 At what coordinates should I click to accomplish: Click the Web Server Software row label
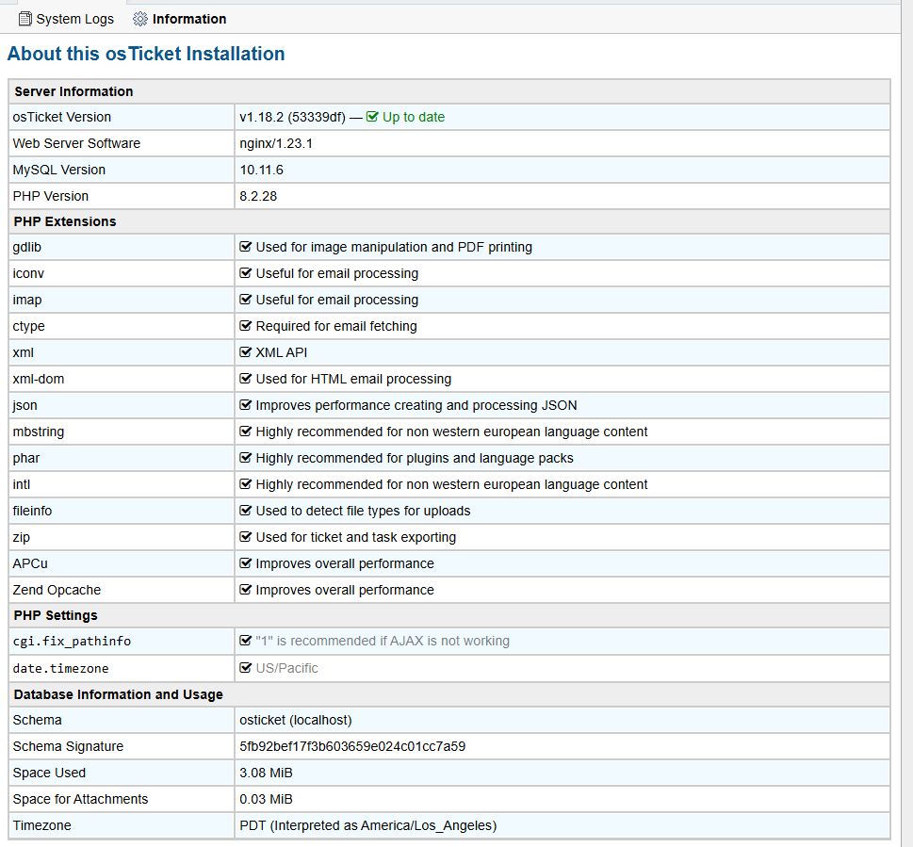point(77,143)
